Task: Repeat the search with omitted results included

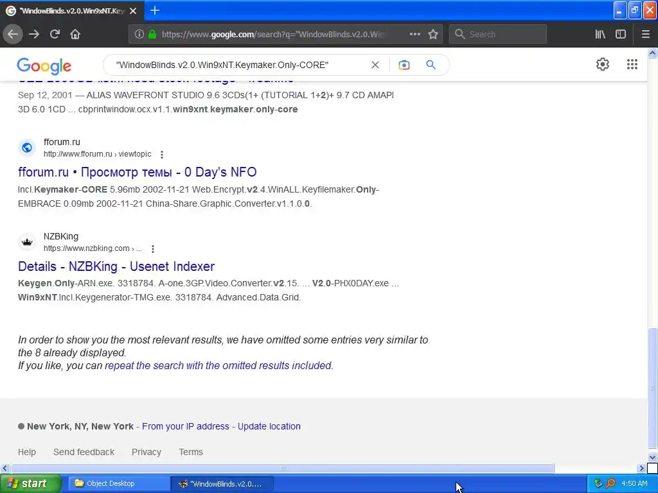Action: tap(218, 365)
